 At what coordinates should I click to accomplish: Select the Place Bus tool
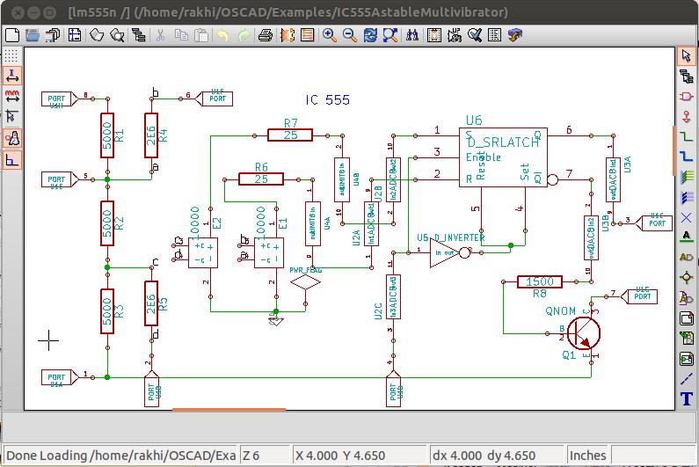click(x=687, y=156)
